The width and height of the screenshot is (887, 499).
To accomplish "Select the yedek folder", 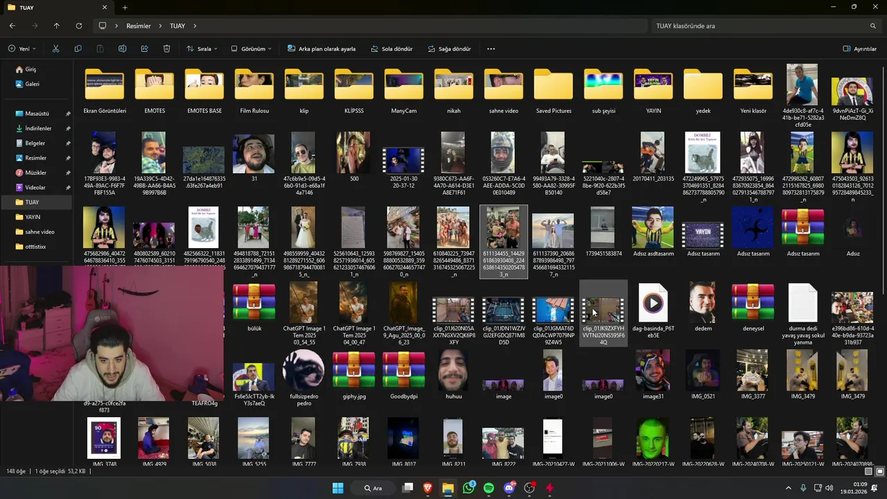I will click(703, 90).
